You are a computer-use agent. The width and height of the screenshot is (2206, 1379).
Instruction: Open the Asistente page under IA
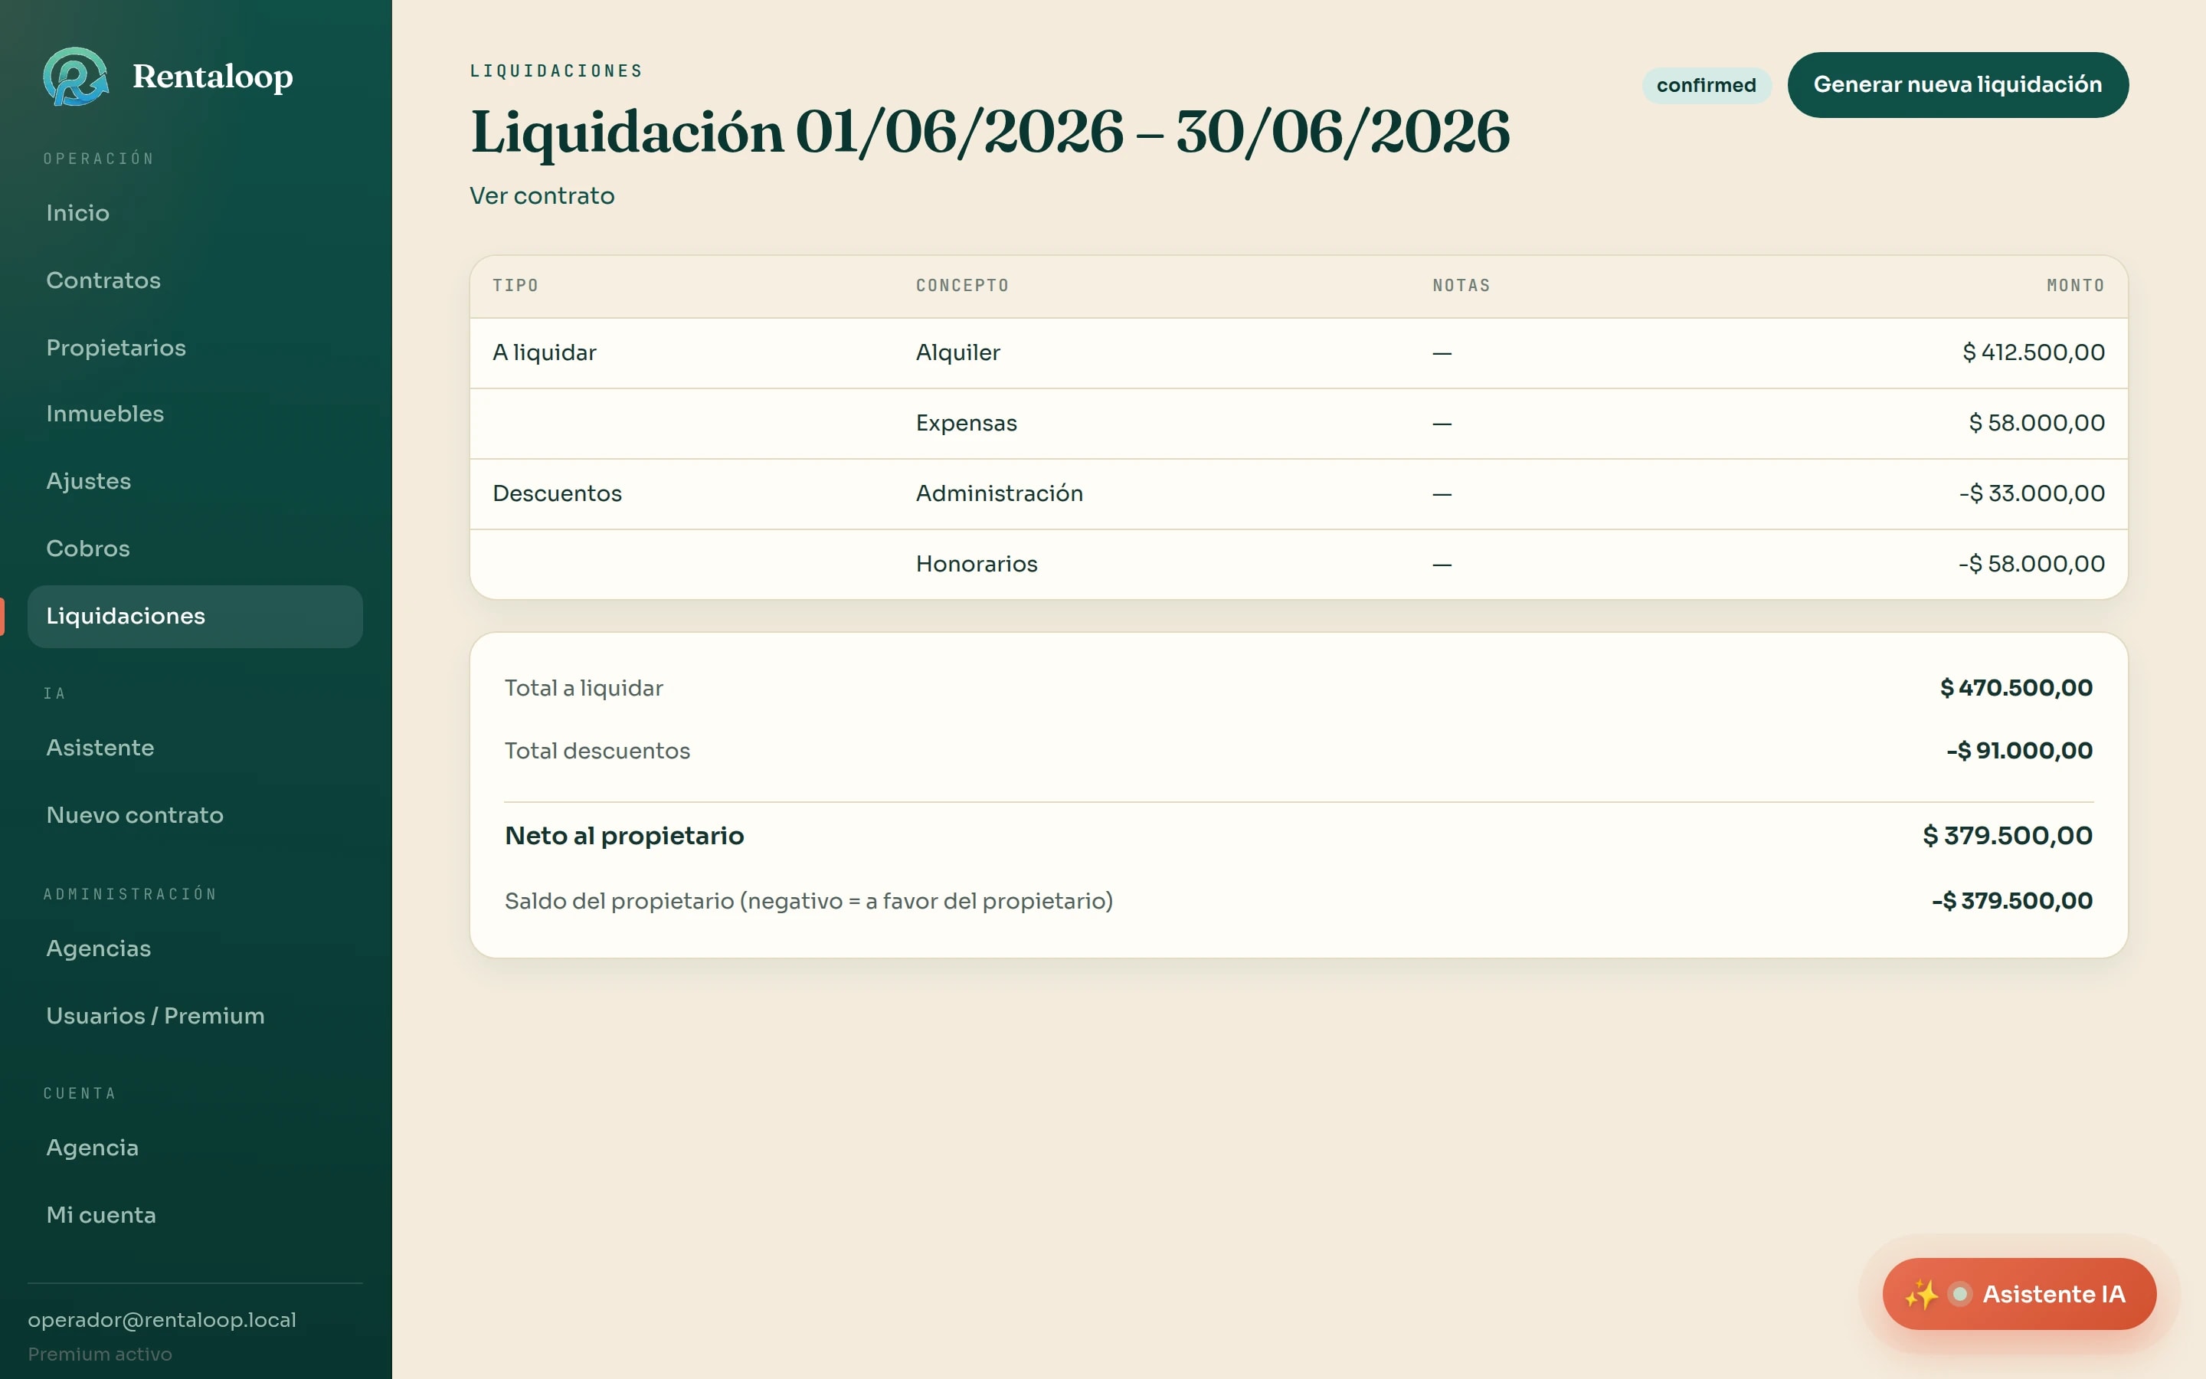[x=195, y=748]
